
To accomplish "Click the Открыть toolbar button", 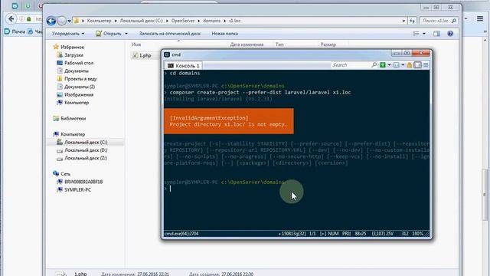I will [109, 34].
